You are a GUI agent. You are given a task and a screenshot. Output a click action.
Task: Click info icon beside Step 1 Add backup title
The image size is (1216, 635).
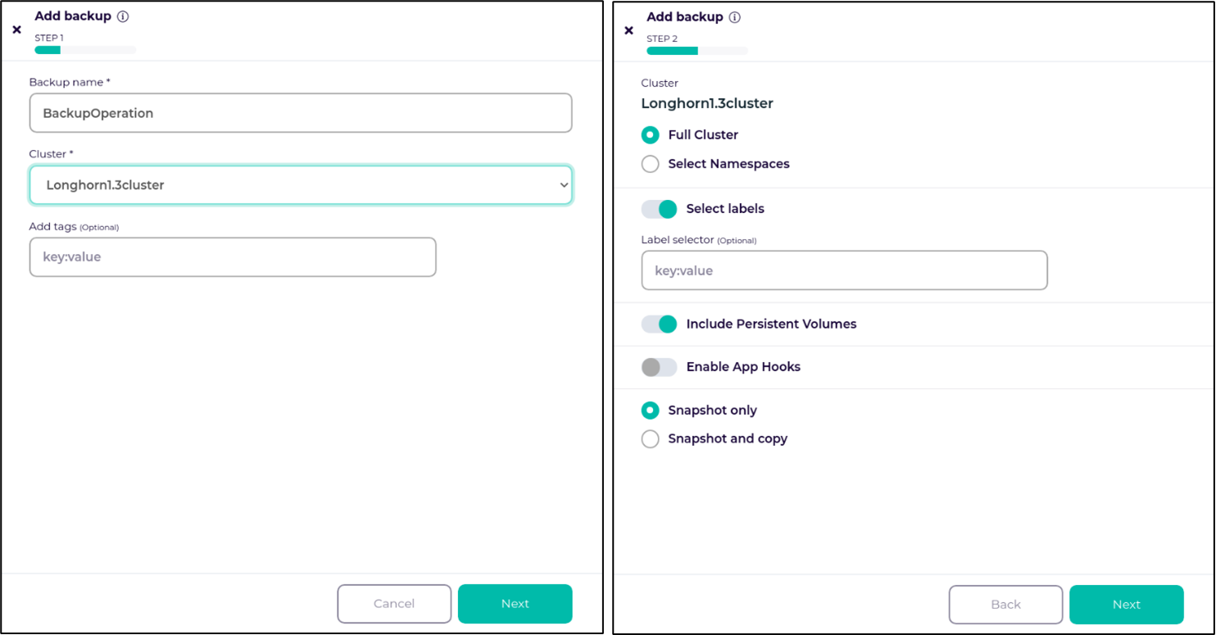pyautogui.click(x=123, y=16)
